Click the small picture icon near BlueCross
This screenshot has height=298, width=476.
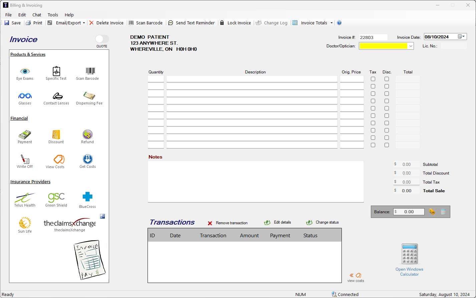coord(102,216)
